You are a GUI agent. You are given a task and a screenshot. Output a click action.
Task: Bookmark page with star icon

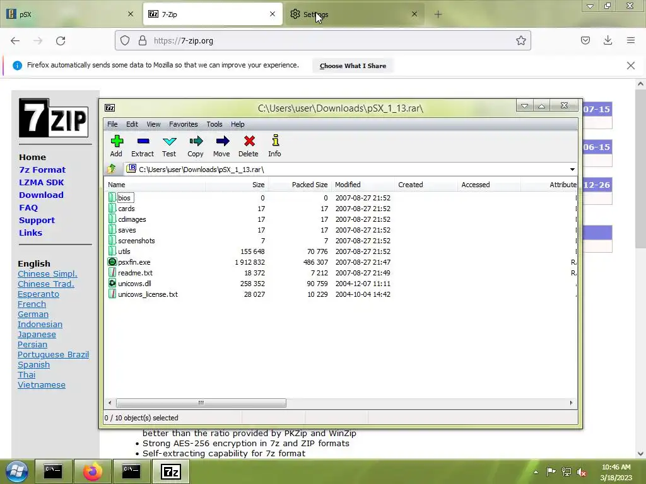(x=520, y=40)
